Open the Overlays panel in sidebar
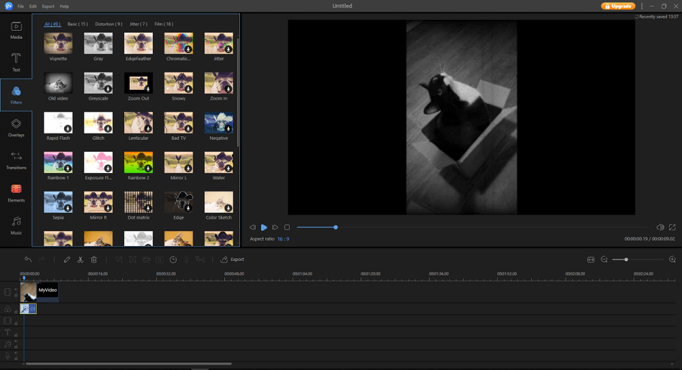The image size is (682, 370). pos(16,127)
